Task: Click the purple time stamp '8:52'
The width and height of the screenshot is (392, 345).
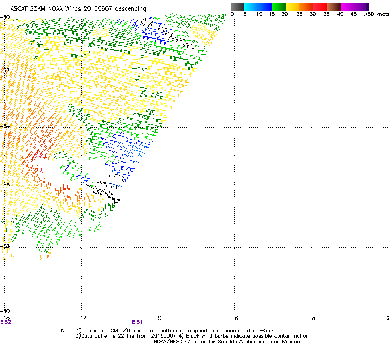Action: tap(5, 322)
